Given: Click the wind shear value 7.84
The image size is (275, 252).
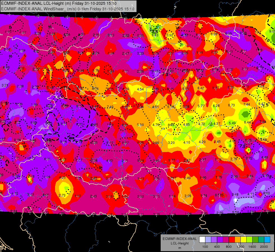Looking at the screenshot, I should pos(263,122).
